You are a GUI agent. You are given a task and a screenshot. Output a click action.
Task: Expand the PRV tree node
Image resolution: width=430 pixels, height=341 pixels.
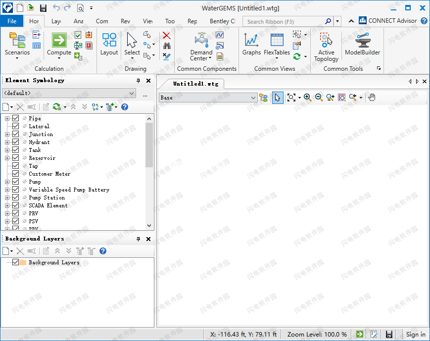[7, 213]
